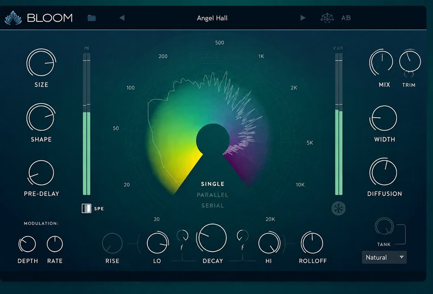Screen dimensions: 433x294
Task: Open the Angel Hall preset name
Action: pyautogui.click(x=212, y=18)
